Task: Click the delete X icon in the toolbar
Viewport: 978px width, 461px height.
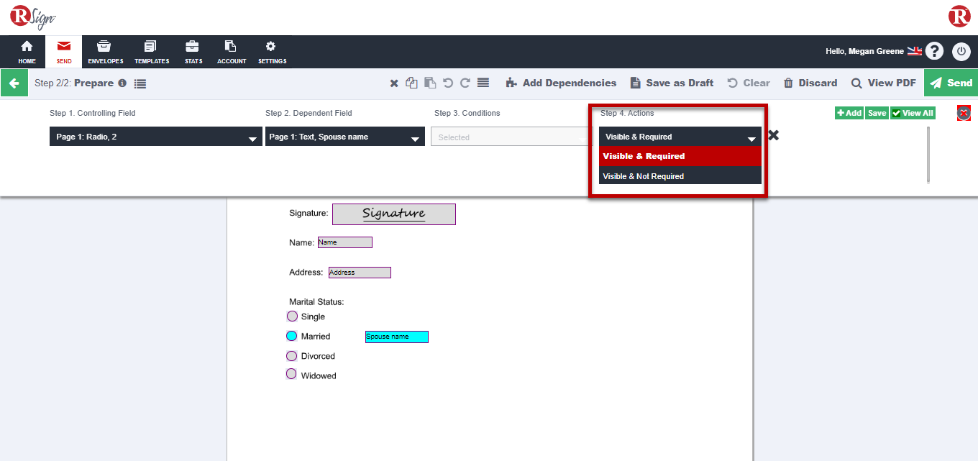Action: pyautogui.click(x=394, y=83)
